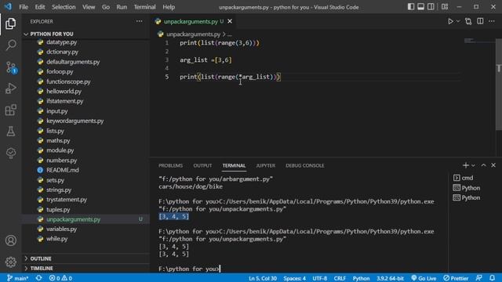
Task: Open the Extensions view
Action: pyautogui.click(x=10, y=110)
